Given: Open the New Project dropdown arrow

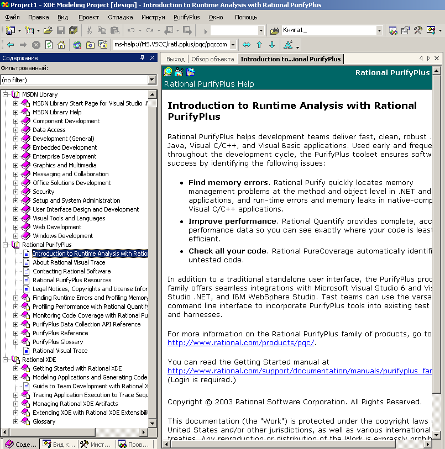Looking at the screenshot, I should point(19,30).
